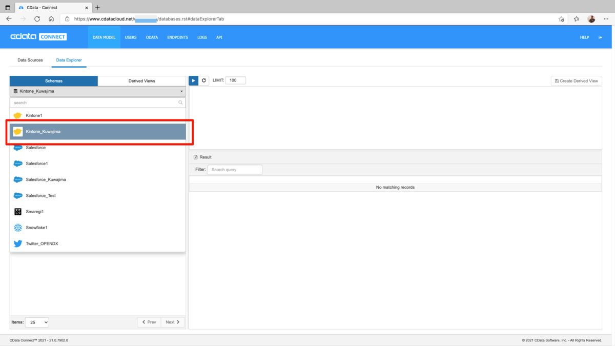Open the ENDPOINTS menu
This screenshot has height=346, width=615.
(177, 37)
